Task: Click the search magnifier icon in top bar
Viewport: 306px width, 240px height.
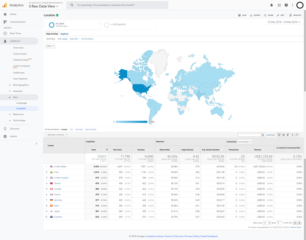Action: coord(72,5)
